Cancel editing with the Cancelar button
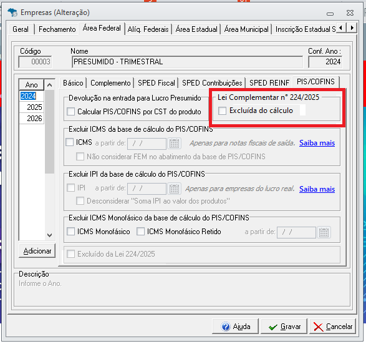 click(332, 327)
